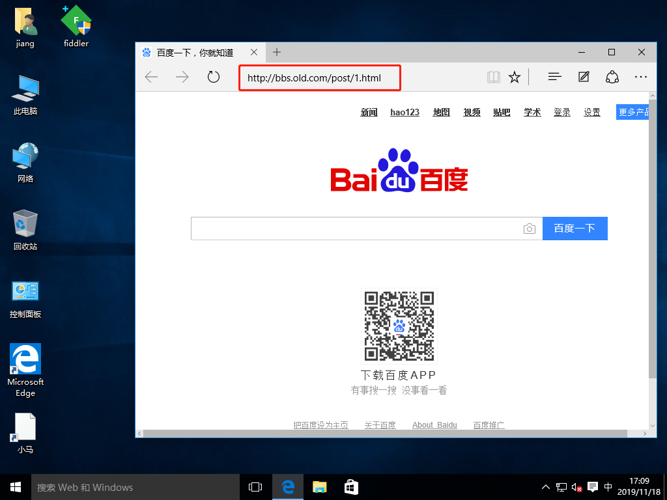Click the 百度一下 search button
667x500 pixels.
575,229
